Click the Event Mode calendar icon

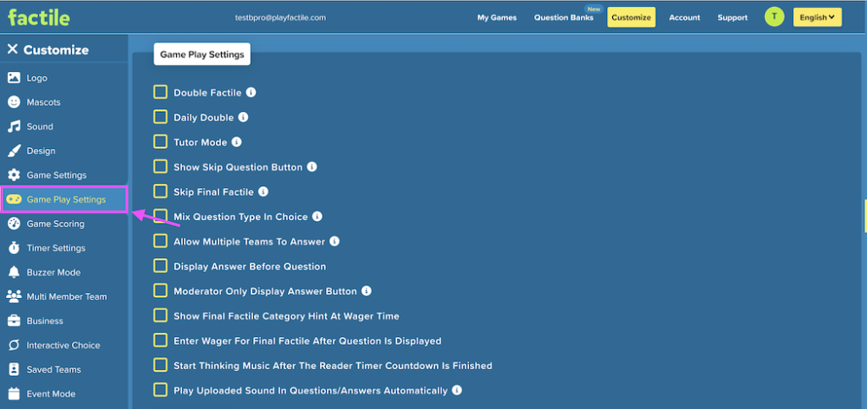(x=14, y=394)
